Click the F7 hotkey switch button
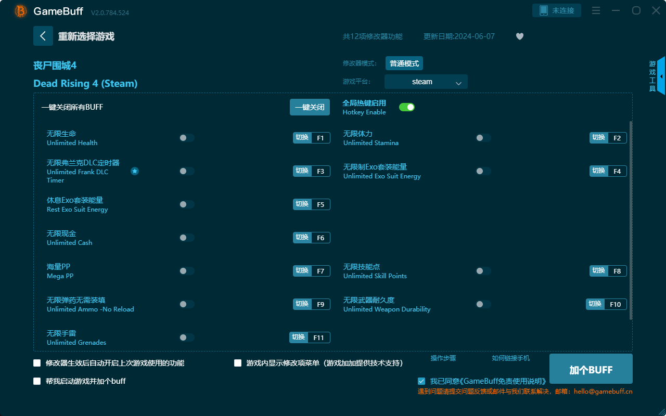666x416 pixels. coord(312,271)
